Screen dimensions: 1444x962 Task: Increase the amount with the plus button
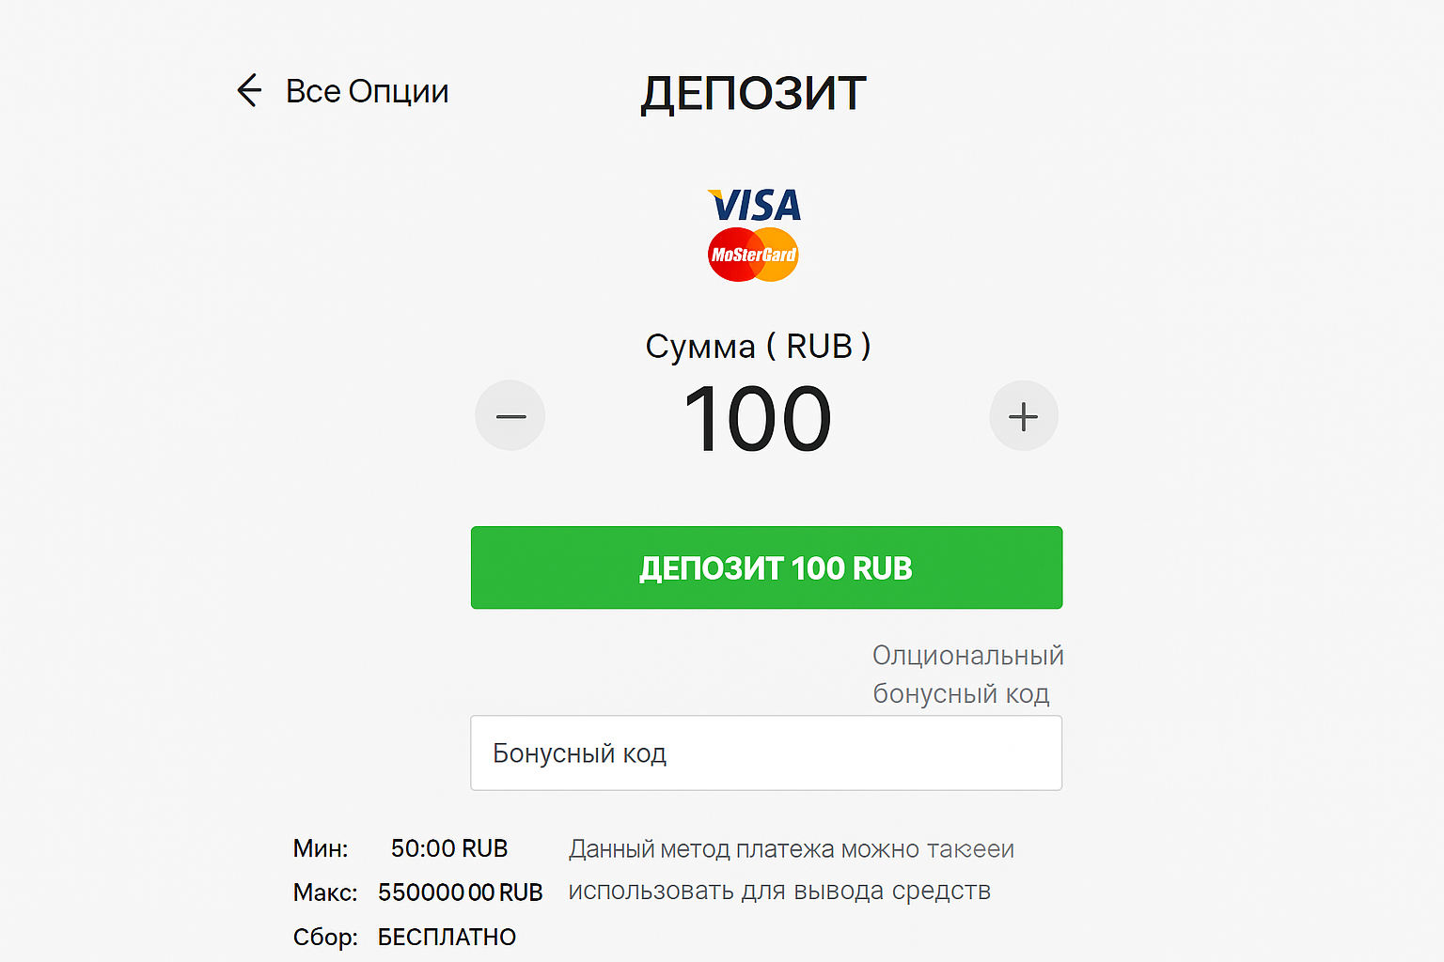pyautogui.click(x=1024, y=416)
